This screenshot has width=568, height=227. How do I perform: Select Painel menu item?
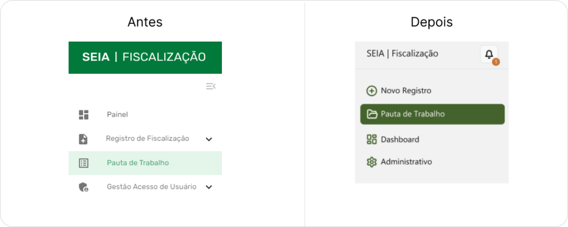[118, 115]
